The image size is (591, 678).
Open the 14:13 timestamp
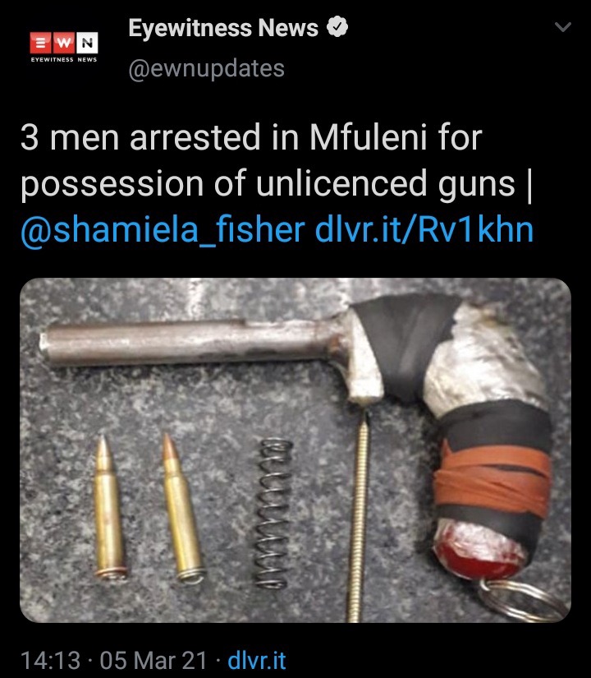[x=51, y=660]
